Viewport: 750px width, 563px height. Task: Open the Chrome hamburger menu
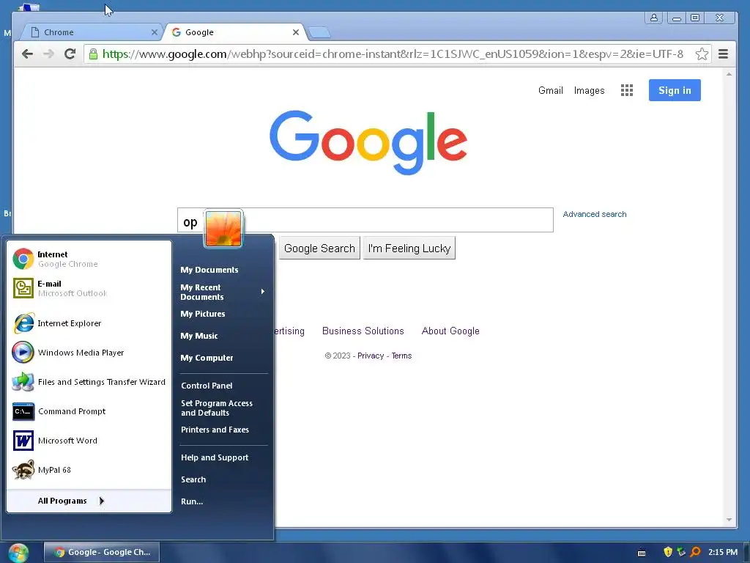tap(723, 54)
